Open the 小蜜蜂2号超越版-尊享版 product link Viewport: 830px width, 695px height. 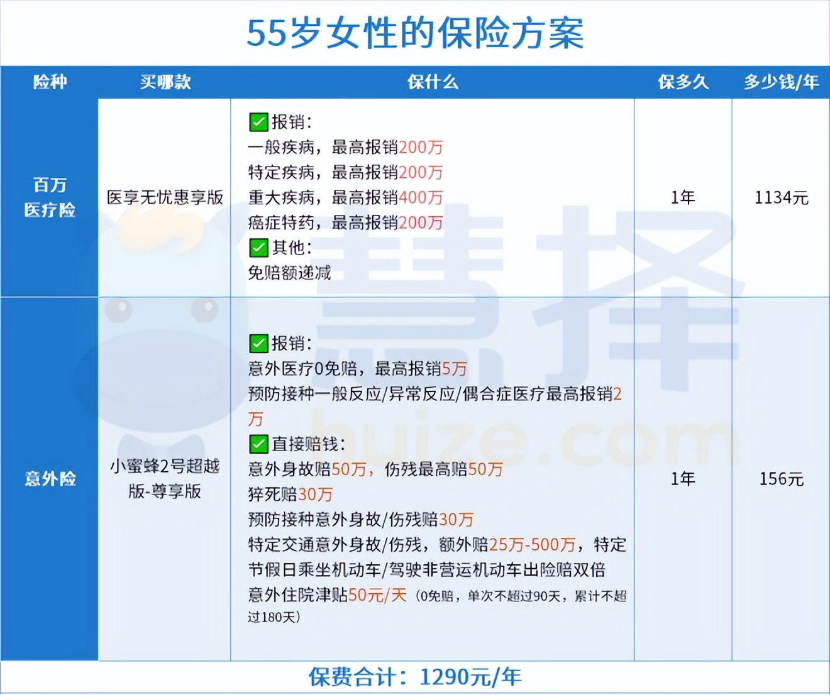coord(165,479)
